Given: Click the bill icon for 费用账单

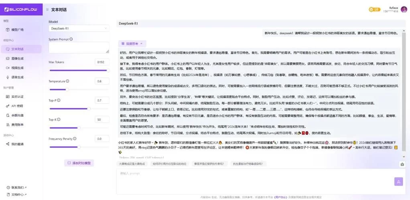Looking at the screenshot, I should click(8, 125).
